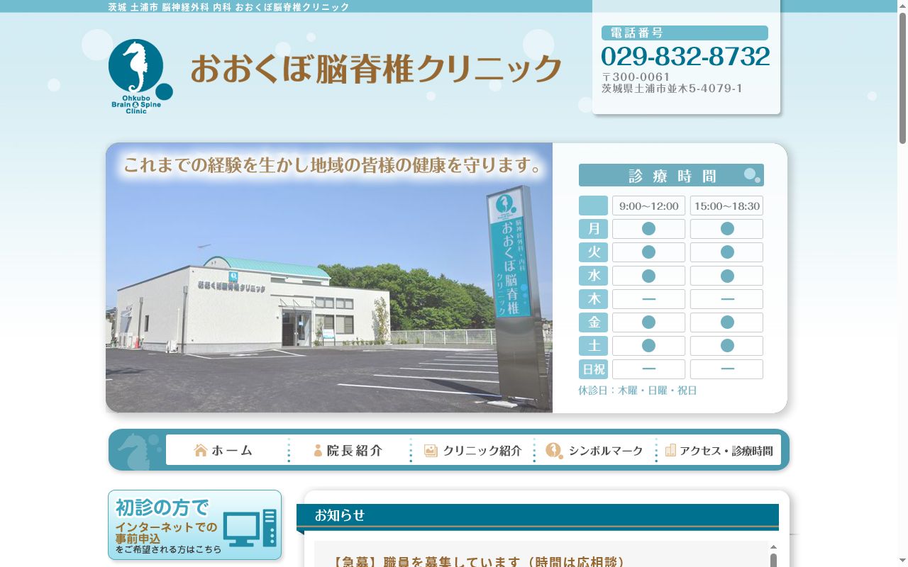Open アクセス・診療時間 navigation item
908x567 pixels.
pos(719,450)
